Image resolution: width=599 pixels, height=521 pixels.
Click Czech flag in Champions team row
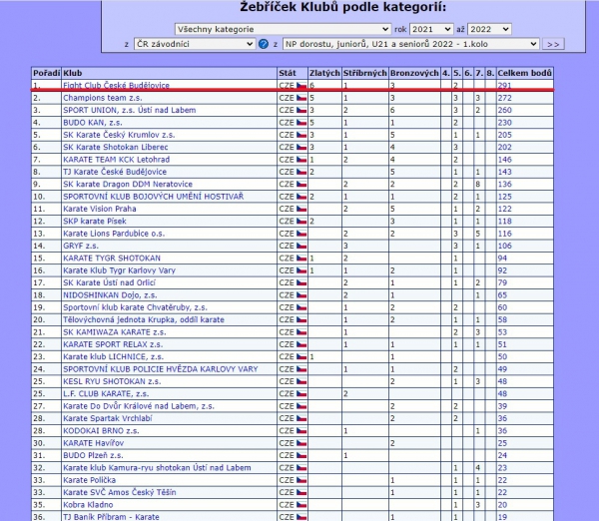click(x=301, y=98)
